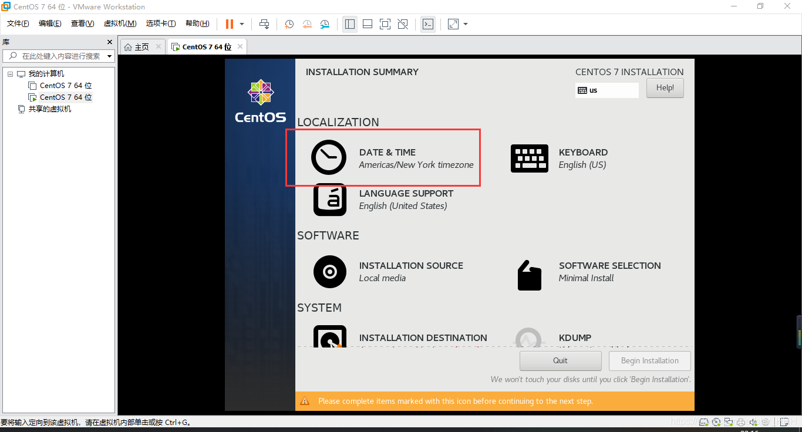Click the Unity mode toolbar icon

pyautogui.click(x=403, y=24)
